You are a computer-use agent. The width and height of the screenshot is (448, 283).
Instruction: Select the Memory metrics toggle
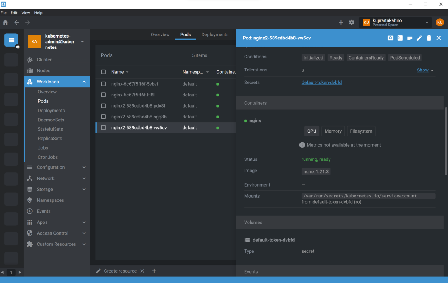click(x=333, y=131)
